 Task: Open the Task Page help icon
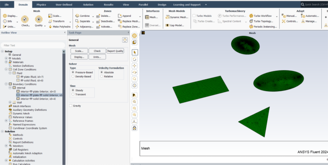coord(125,40)
